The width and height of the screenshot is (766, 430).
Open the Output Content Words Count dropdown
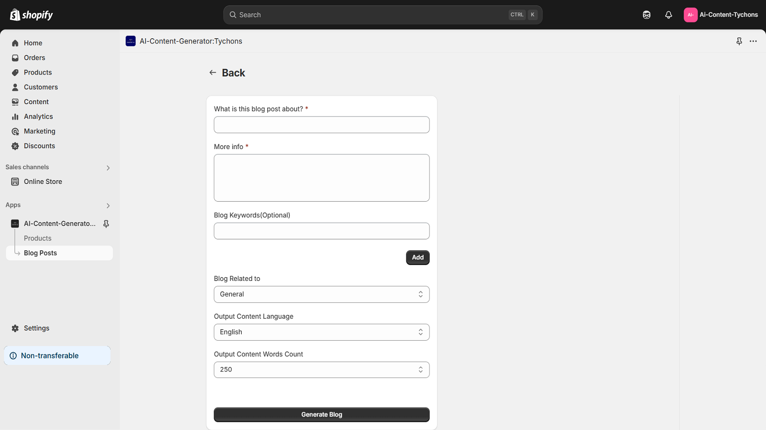coord(322,370)
